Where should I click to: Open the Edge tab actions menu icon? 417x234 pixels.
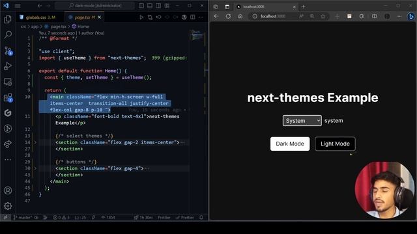227,7
